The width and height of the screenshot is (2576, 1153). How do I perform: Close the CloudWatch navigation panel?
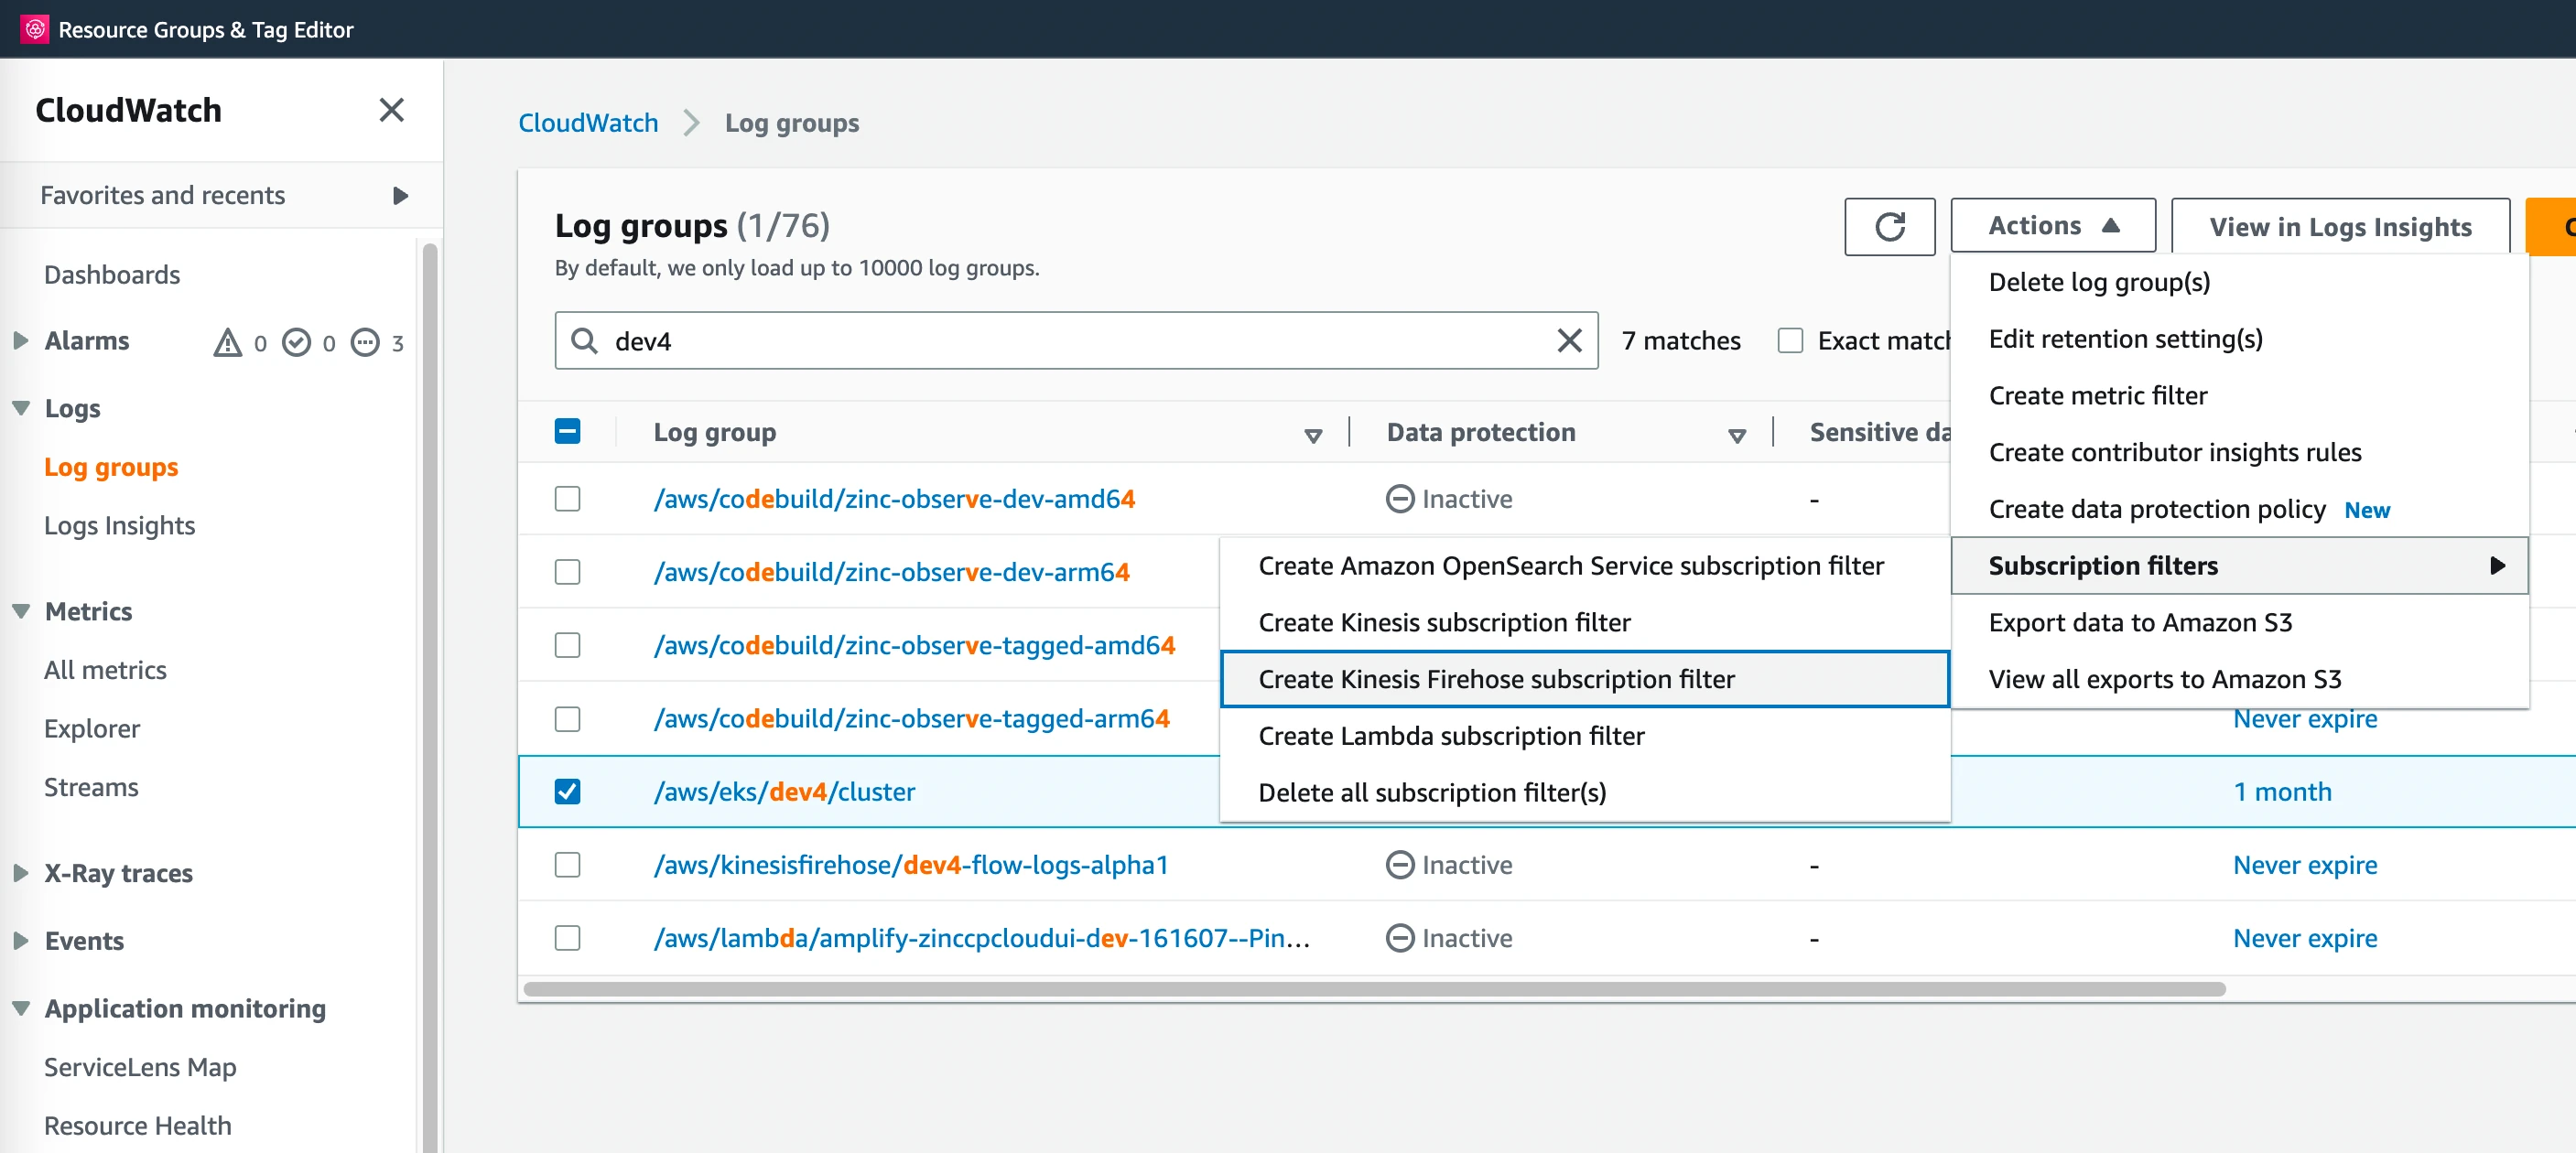pyautogui.click(x=391, y=110)
